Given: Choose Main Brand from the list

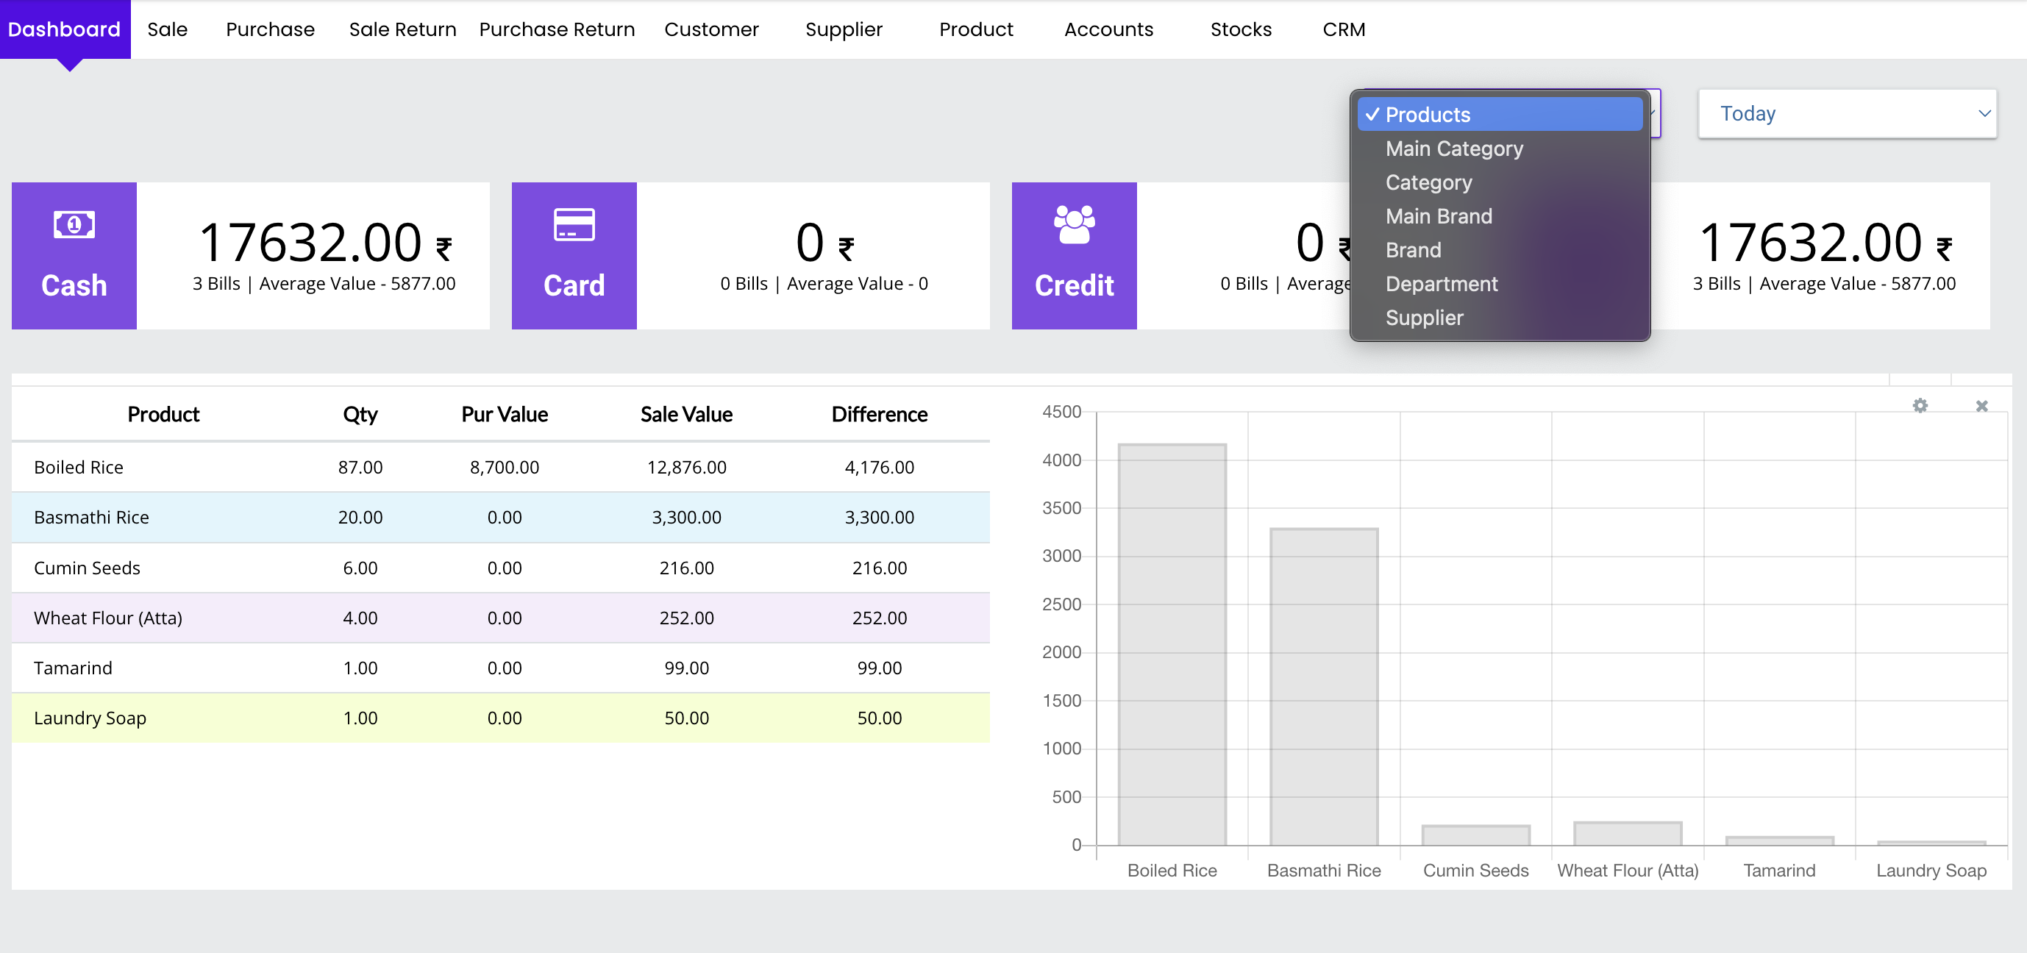Looking at the screenshot, I should [1438, 216].
